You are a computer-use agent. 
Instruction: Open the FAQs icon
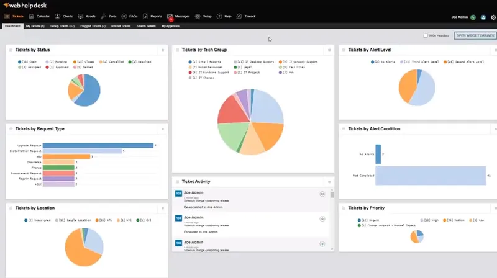coord(124,16)
